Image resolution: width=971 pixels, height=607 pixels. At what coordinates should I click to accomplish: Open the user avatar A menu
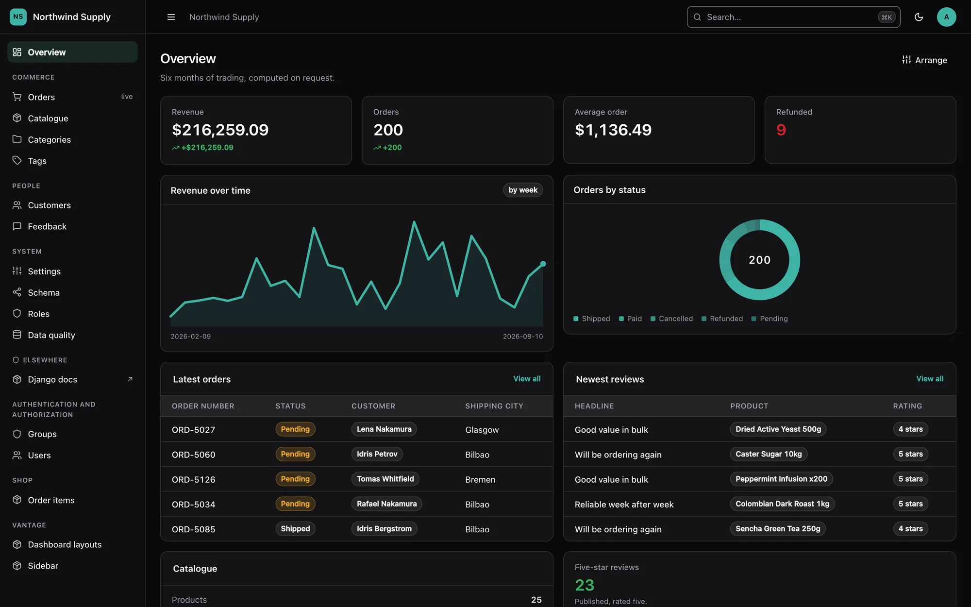pyautogui.click(x=946, y=17)
